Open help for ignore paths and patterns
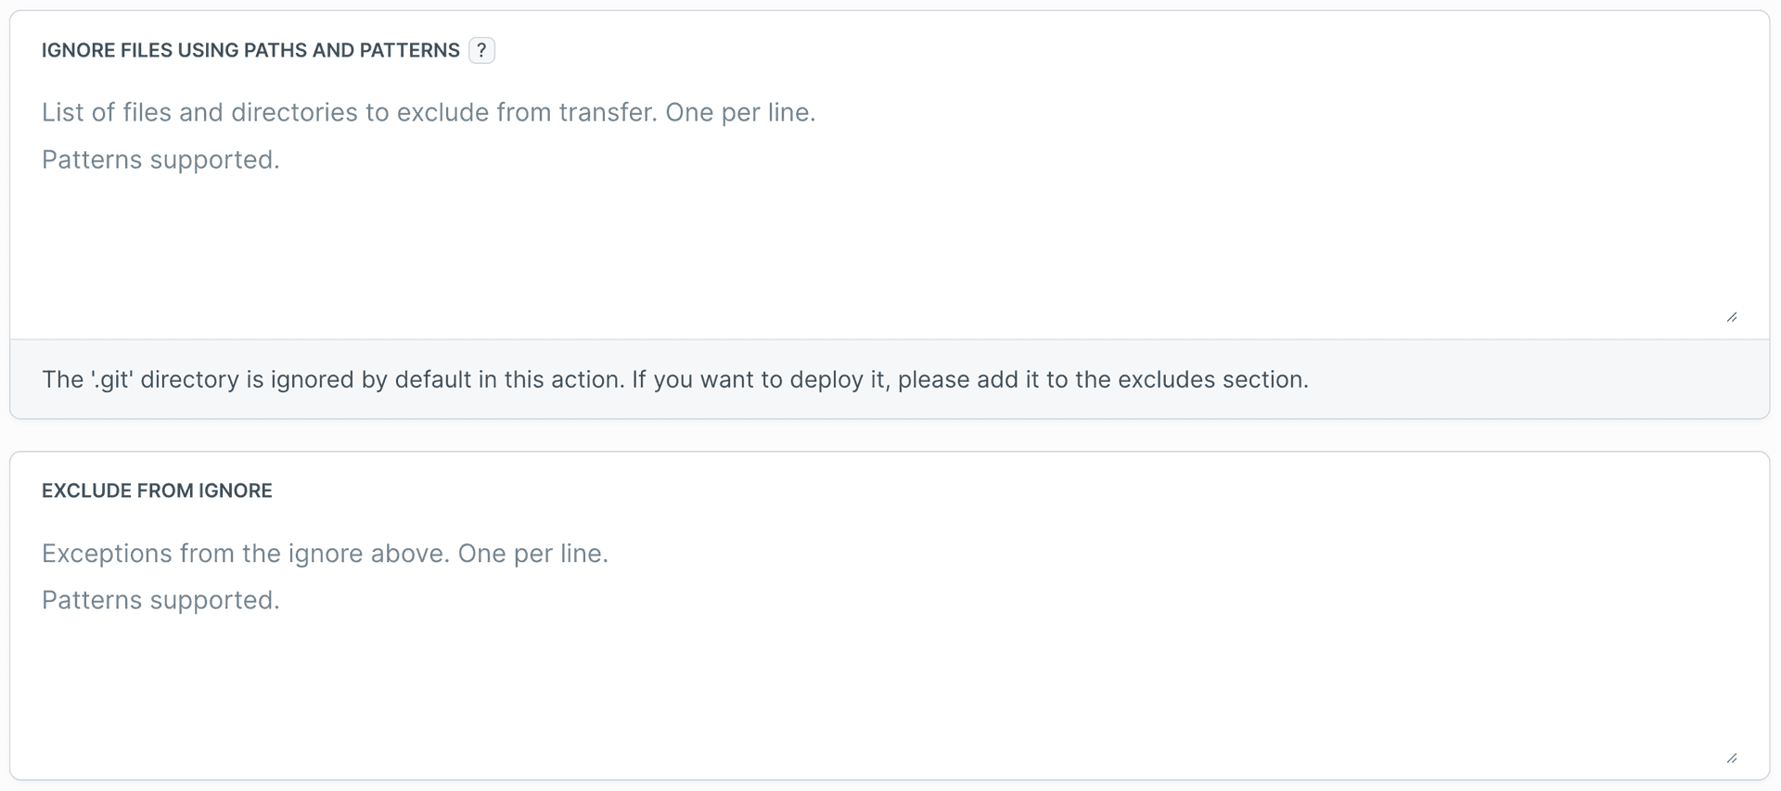This screenshot has width=1781, height=791. click(481, 50)
